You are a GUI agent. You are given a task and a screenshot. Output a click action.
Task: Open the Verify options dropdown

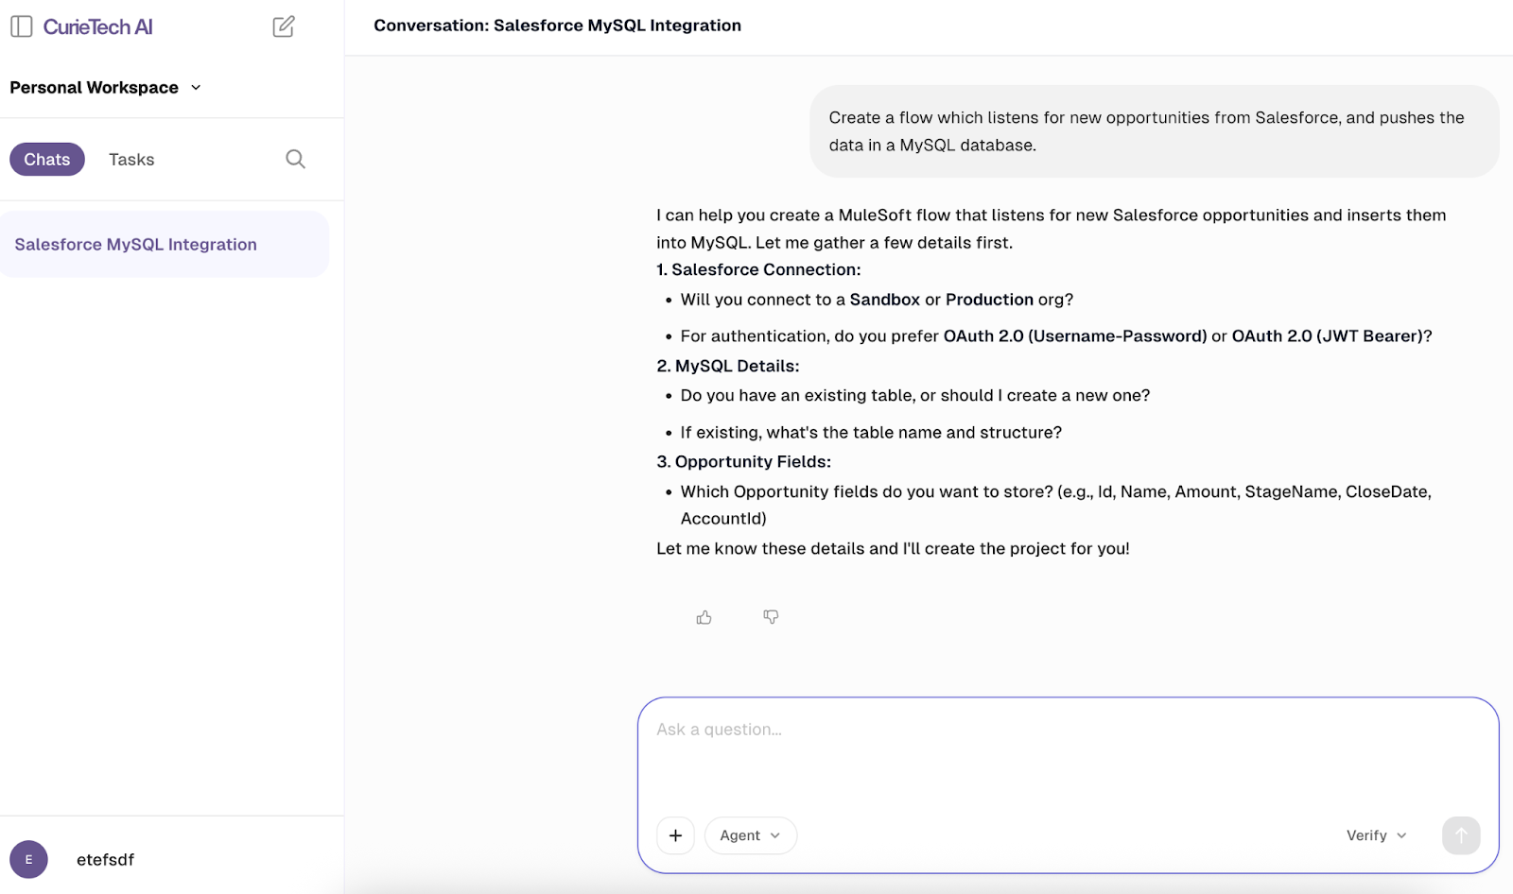click(1374, 835)
